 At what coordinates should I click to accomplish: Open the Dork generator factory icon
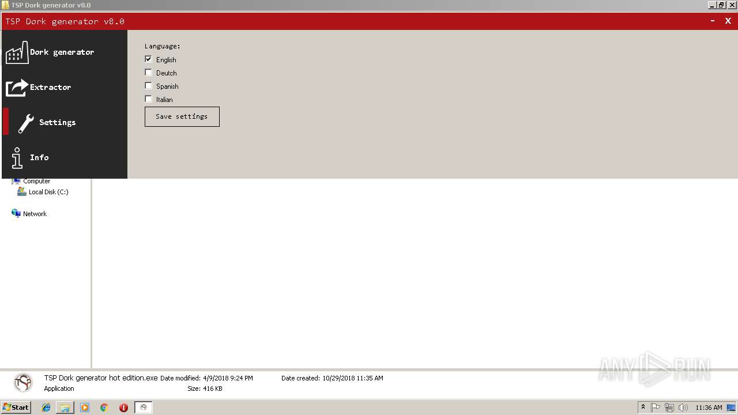[x=17, y=52]
